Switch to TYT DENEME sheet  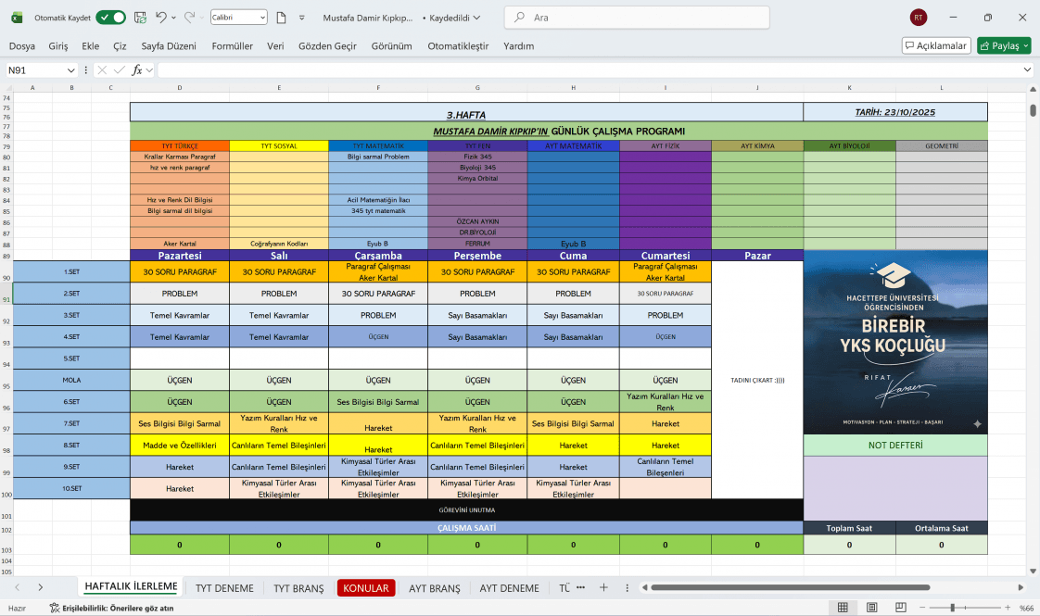[x=224, y=588]
